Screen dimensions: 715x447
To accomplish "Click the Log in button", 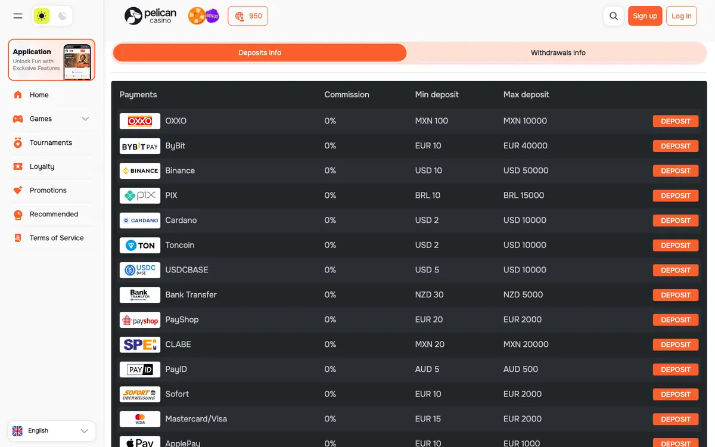I will [682, 16].
